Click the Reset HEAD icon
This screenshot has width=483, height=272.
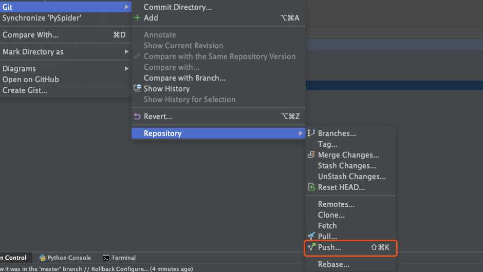[x=311, y=187]
